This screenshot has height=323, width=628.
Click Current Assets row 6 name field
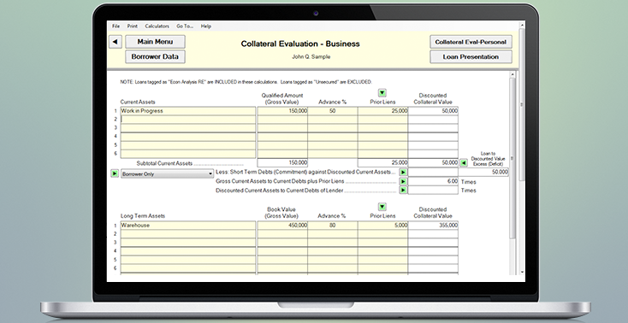(188, 154)
